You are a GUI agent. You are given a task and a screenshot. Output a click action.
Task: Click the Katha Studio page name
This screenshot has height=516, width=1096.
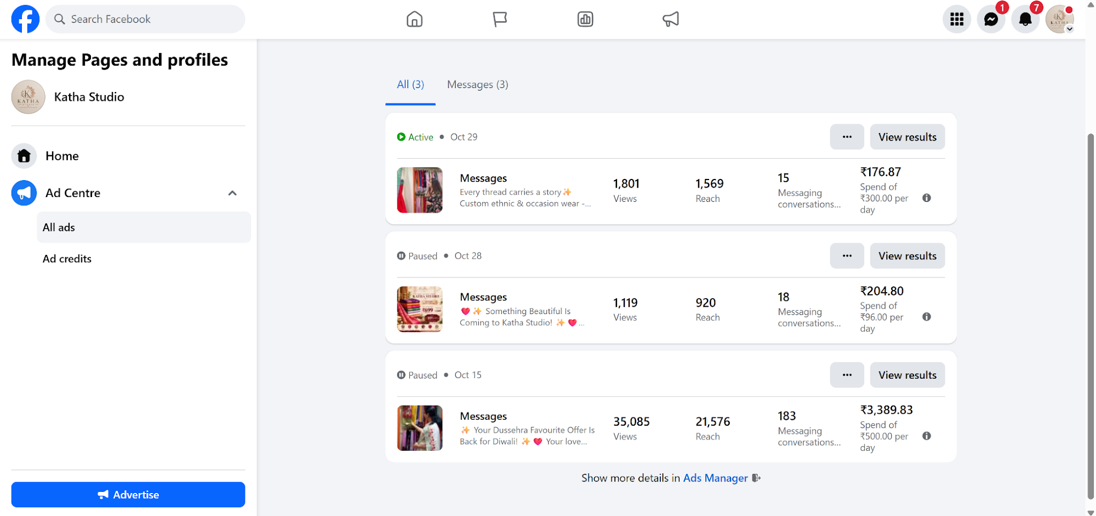point(89,97)
